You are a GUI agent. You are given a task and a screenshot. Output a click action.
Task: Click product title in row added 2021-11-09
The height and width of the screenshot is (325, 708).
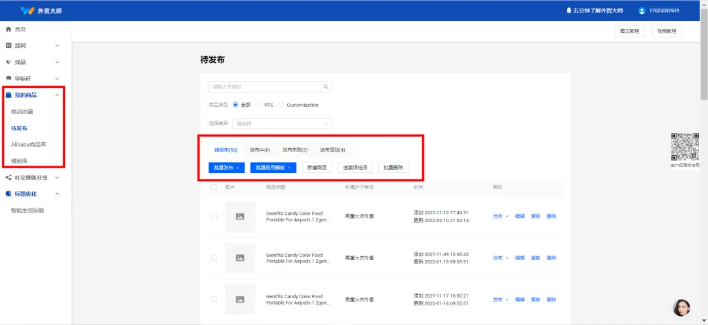tap(298, 258)
